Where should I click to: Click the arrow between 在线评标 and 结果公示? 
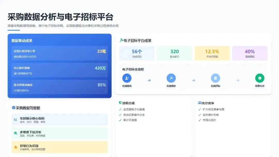[238, 80]
